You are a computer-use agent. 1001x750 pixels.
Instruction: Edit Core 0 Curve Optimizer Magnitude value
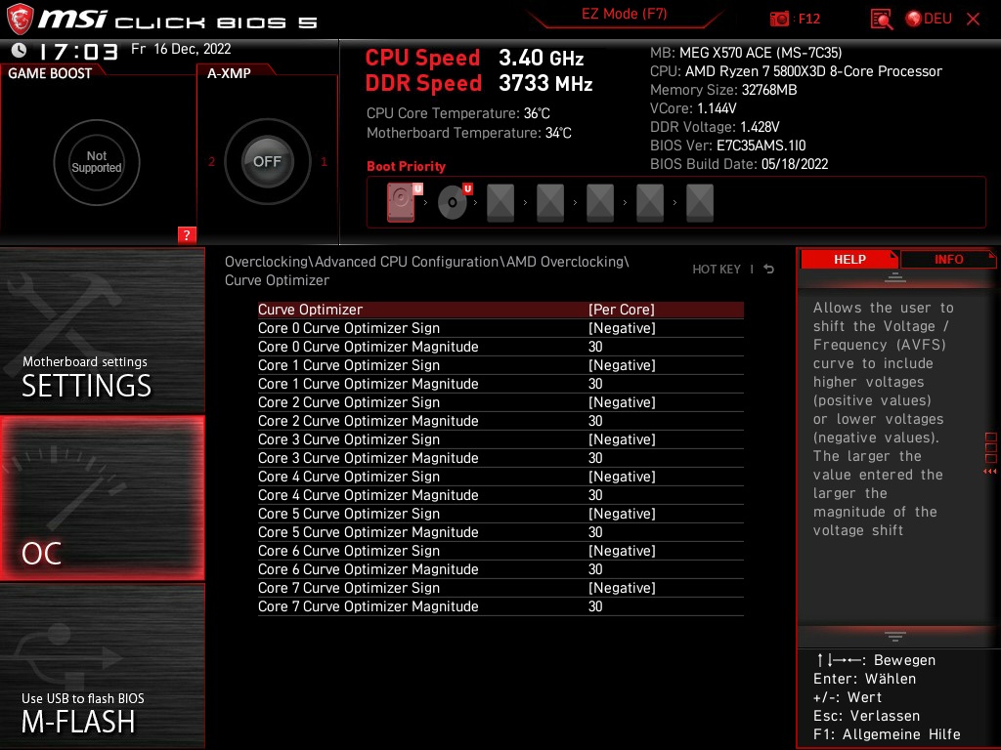[x=595, y=347]
